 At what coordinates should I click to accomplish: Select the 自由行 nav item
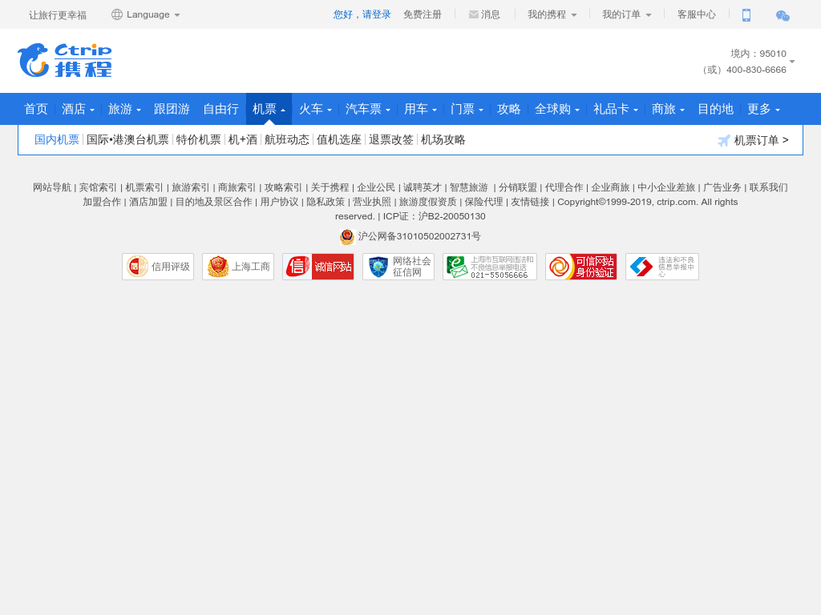221,109
